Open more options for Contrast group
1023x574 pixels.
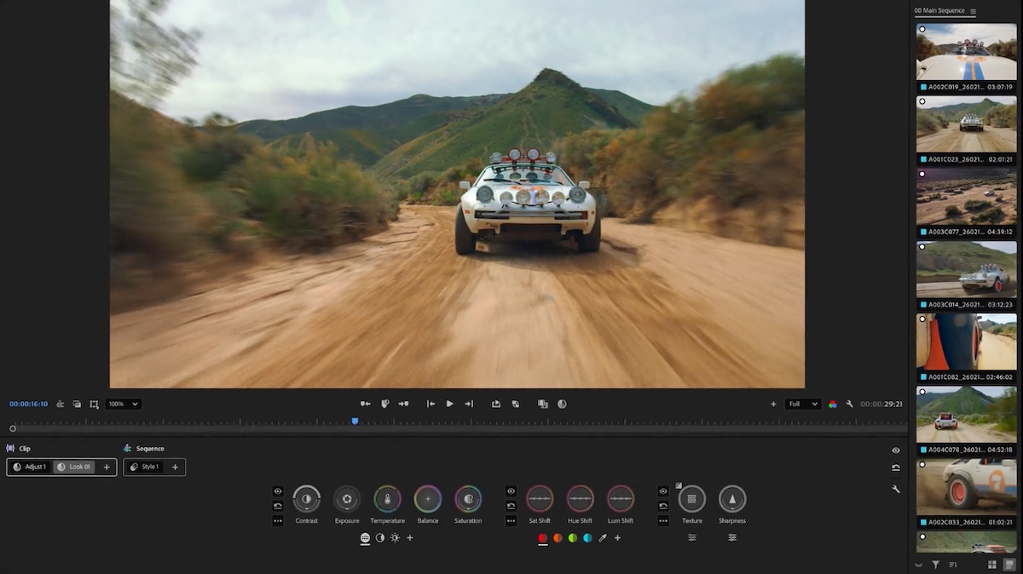pos(278,520)
